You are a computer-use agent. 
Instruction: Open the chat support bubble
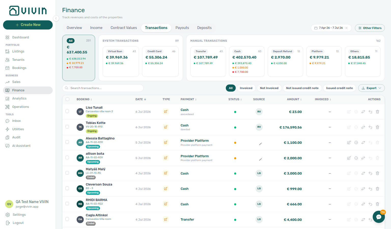(x=379, y=217)
